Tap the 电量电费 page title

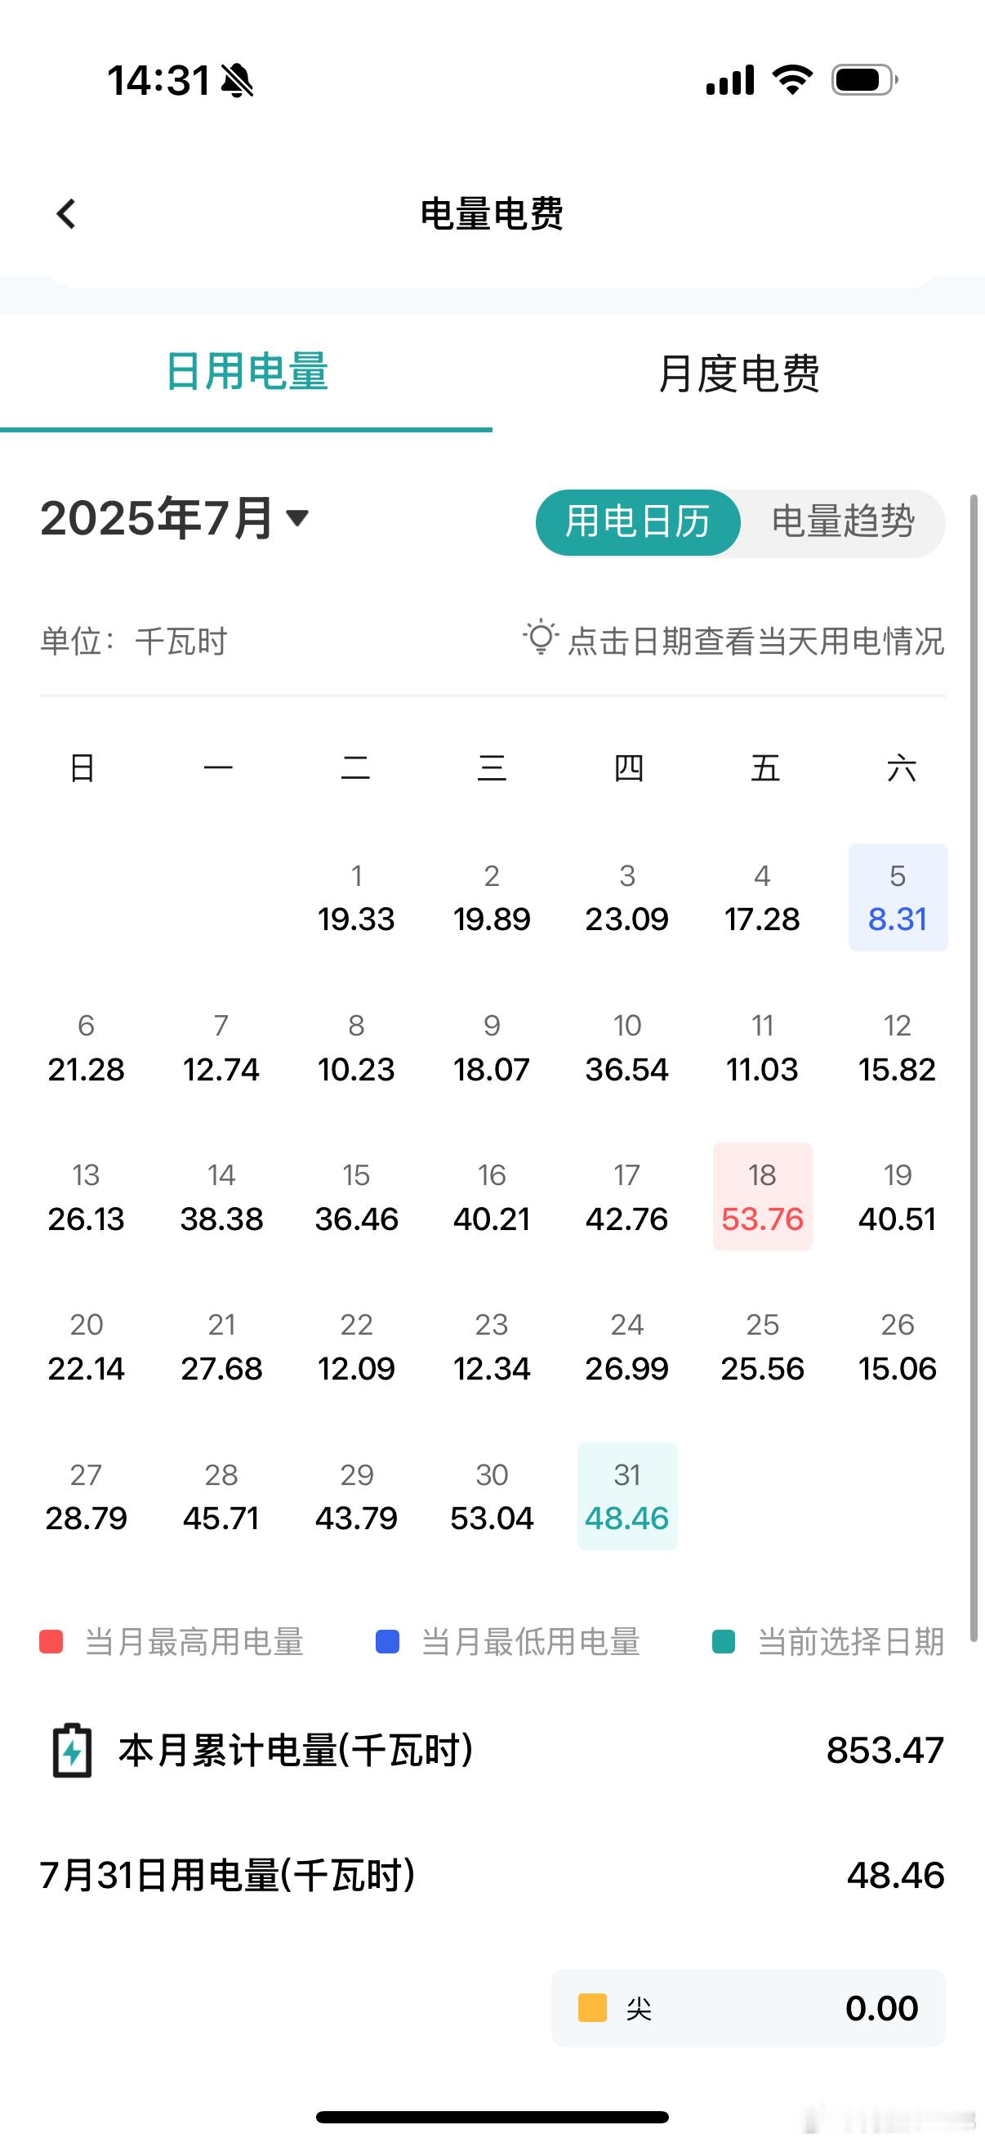coord(492,214)
